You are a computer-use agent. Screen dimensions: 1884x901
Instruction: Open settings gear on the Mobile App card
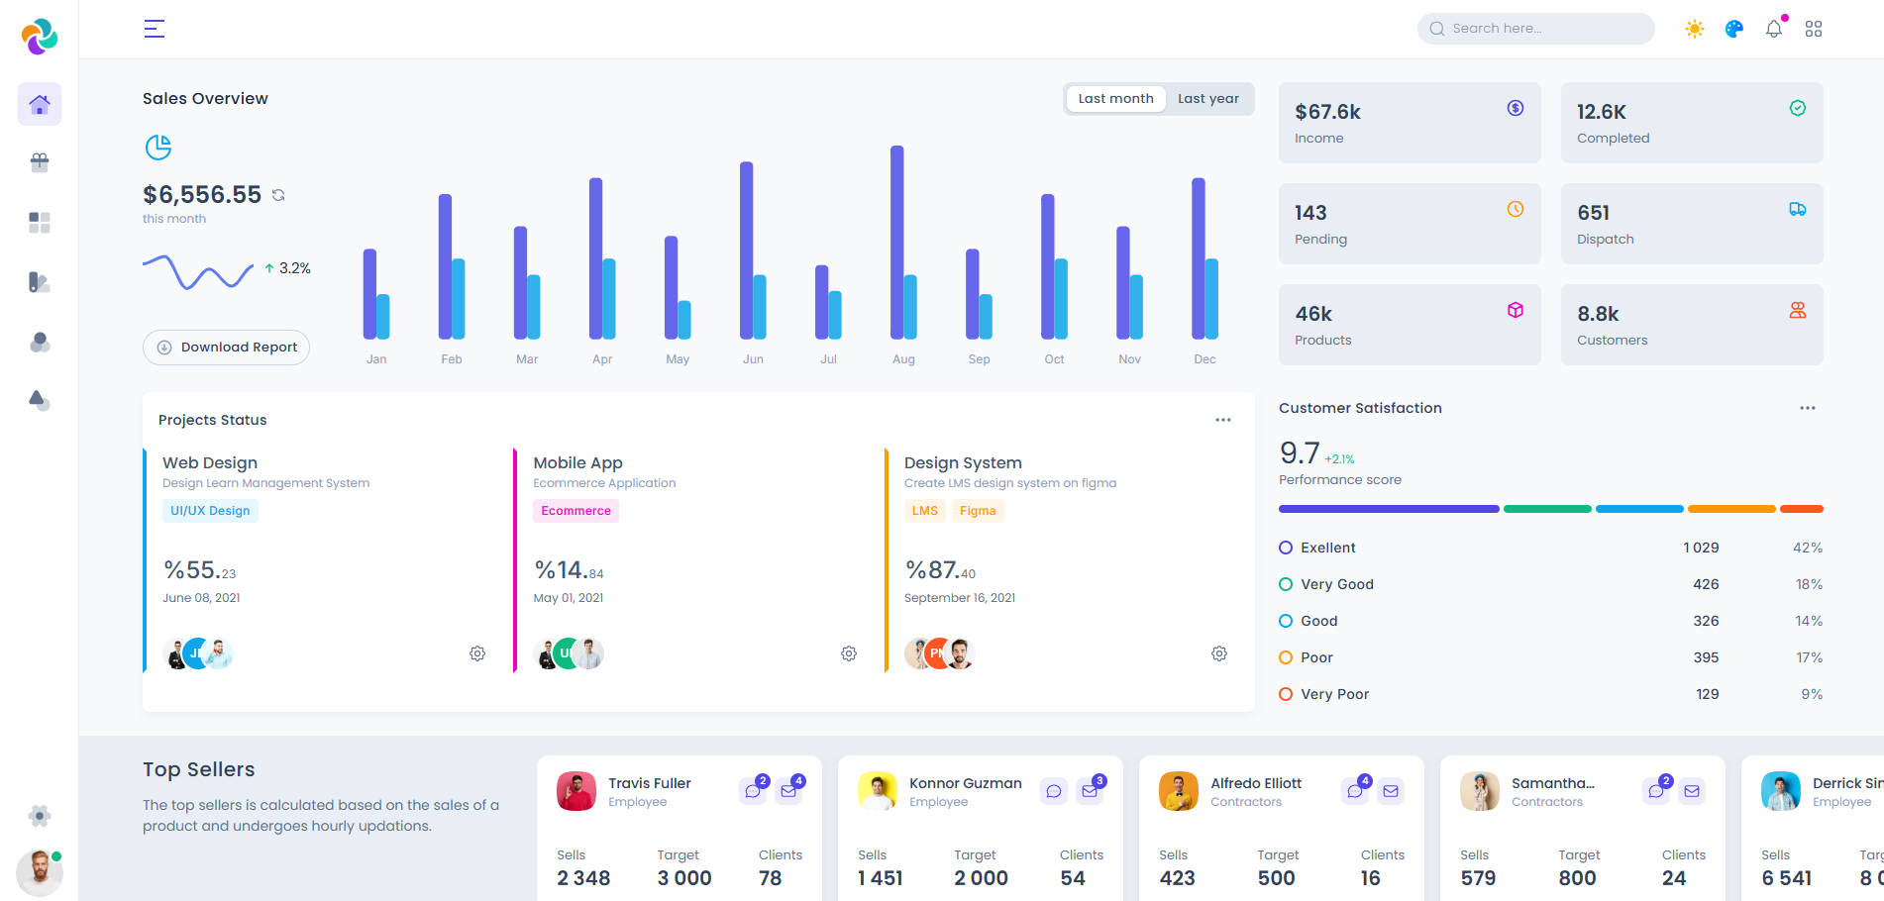pyautogui.click(x=848, y=653)
